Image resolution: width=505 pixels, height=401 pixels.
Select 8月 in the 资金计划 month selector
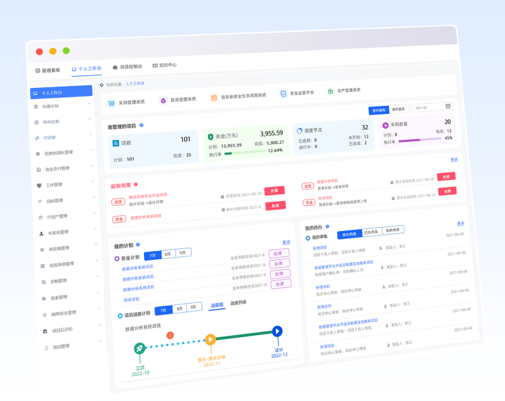click(168, 254)
